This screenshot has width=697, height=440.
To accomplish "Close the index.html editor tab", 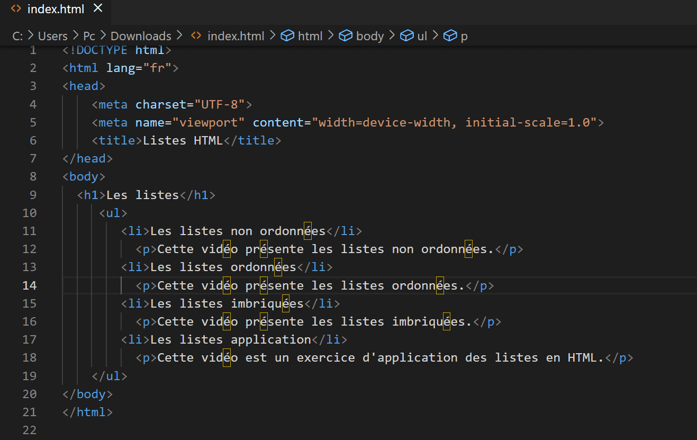I will (98, 8).
